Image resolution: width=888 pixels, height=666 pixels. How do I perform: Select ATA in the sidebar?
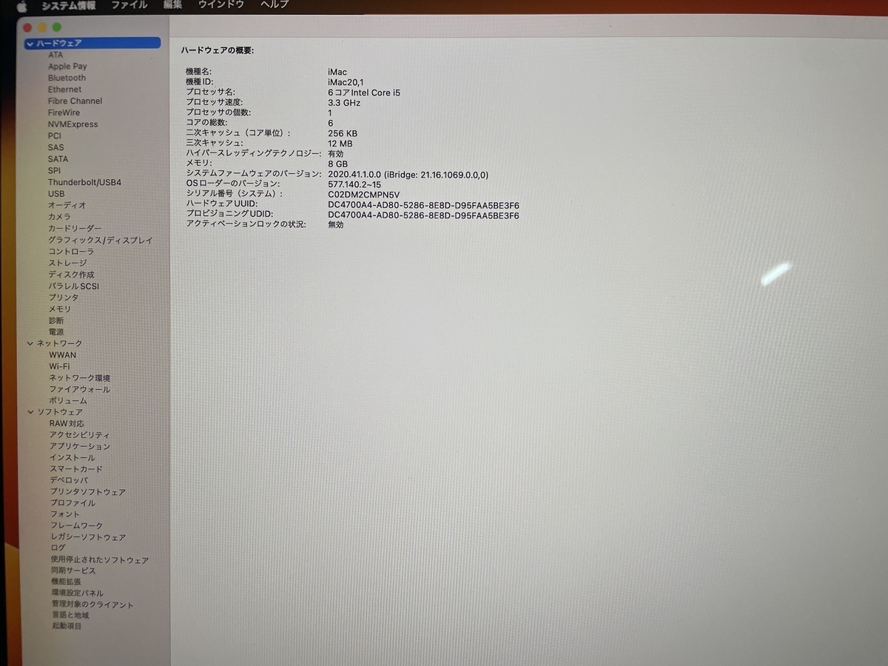click(55, 55)
